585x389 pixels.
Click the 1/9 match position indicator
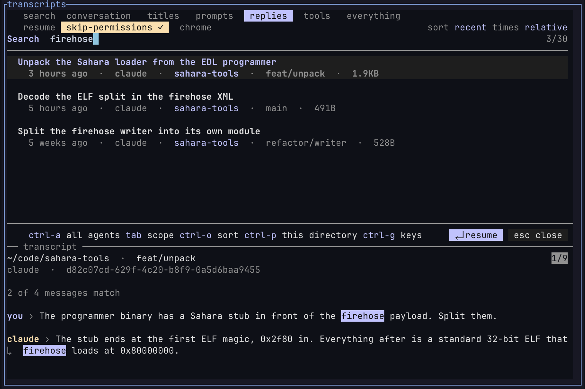(560, 258)
